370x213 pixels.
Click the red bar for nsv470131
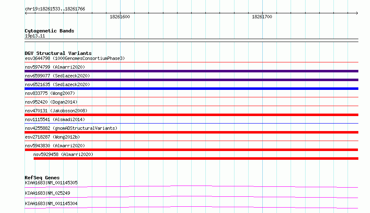(x=191, y=115)
